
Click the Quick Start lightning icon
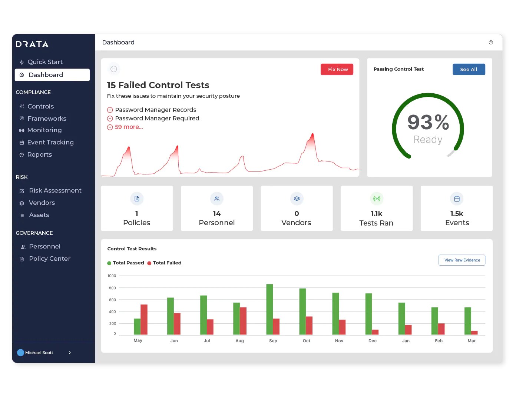coord(22,62)
